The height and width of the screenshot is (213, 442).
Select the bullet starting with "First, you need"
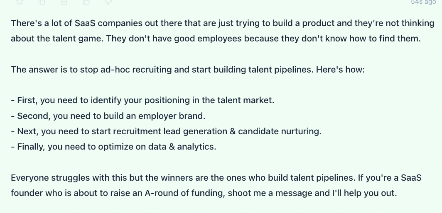[x=142, y=100]
